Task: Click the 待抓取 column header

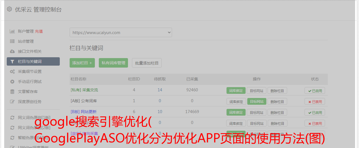Action: pyautogui.click(x=160, y=79)
